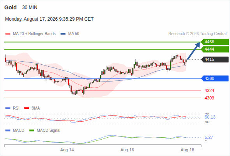Viewport: 230px width, 156px height.
Task: Click the MACD Signal legend label
Action: point(49,130)
